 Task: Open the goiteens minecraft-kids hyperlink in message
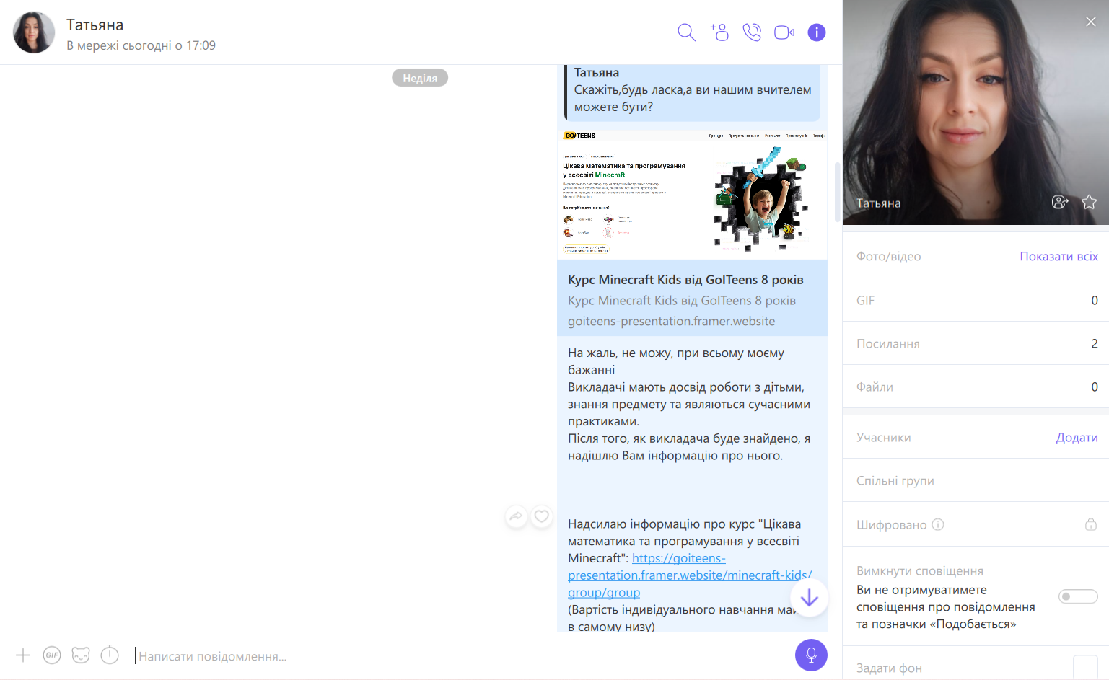(x=689, y=575)
